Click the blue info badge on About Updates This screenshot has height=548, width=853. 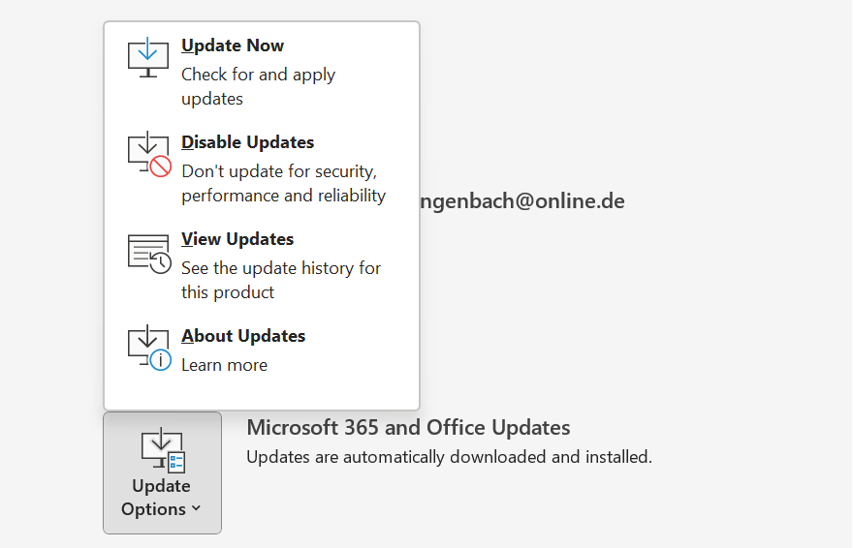pyautogui.click(x=161, y=360)
